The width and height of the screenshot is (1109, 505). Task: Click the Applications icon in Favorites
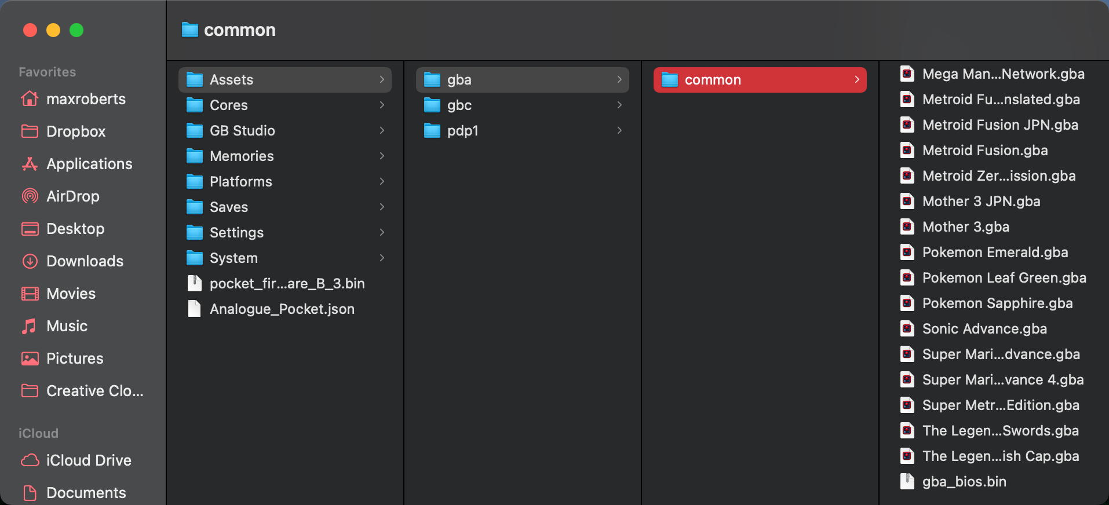[x=30, y=164]
